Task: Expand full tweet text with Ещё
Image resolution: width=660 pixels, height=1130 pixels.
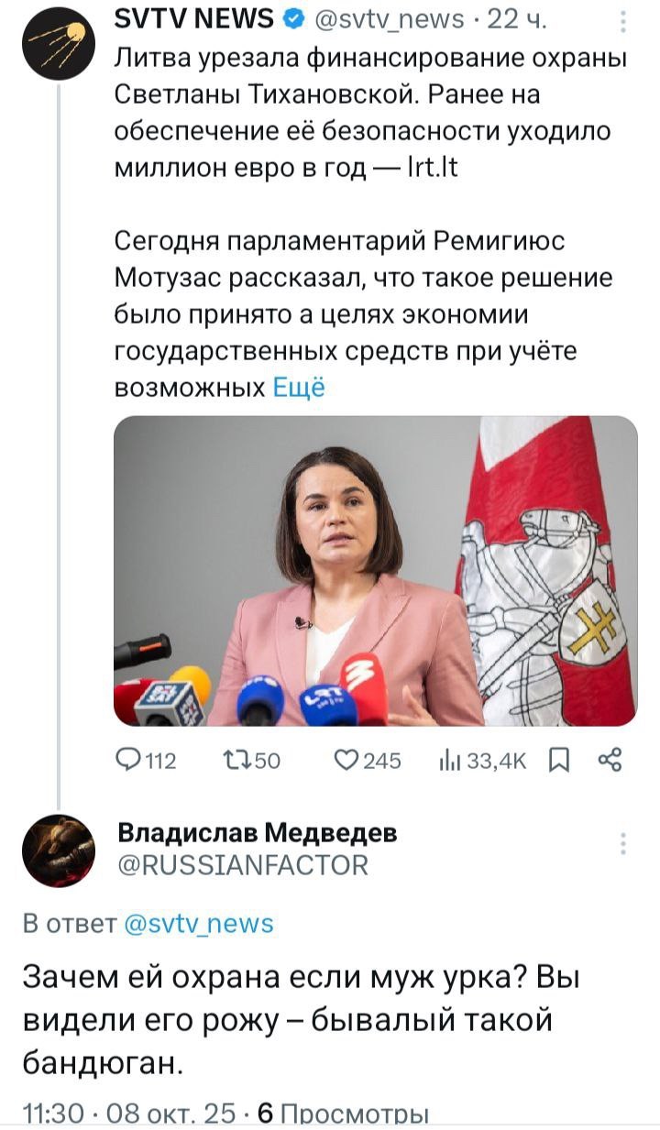Action: click(x=299, y=389)
